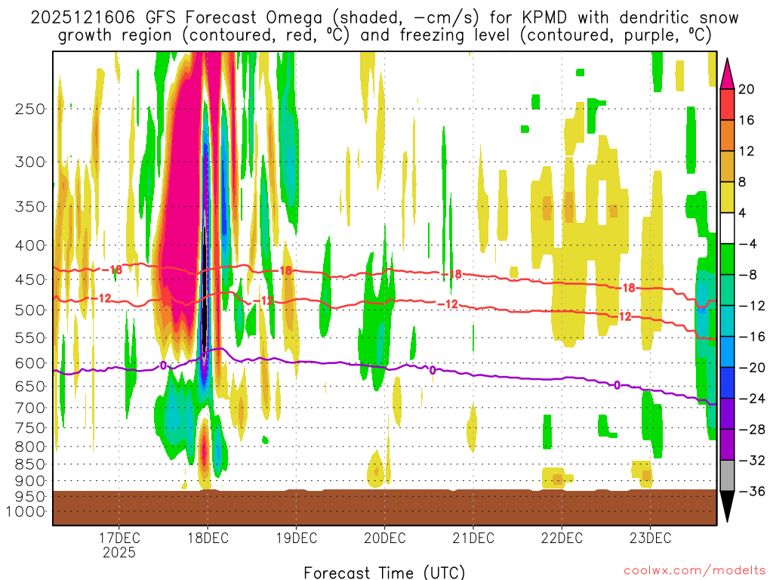This screenshot has height=580, width=773.
Task: Click the 850 pressure level label
Action: point(30,464)
